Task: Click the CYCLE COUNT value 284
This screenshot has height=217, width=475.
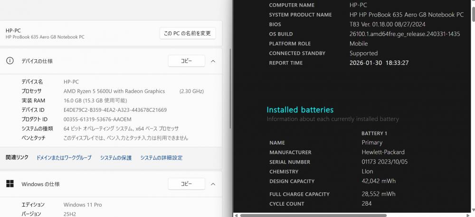Action: 367,203
